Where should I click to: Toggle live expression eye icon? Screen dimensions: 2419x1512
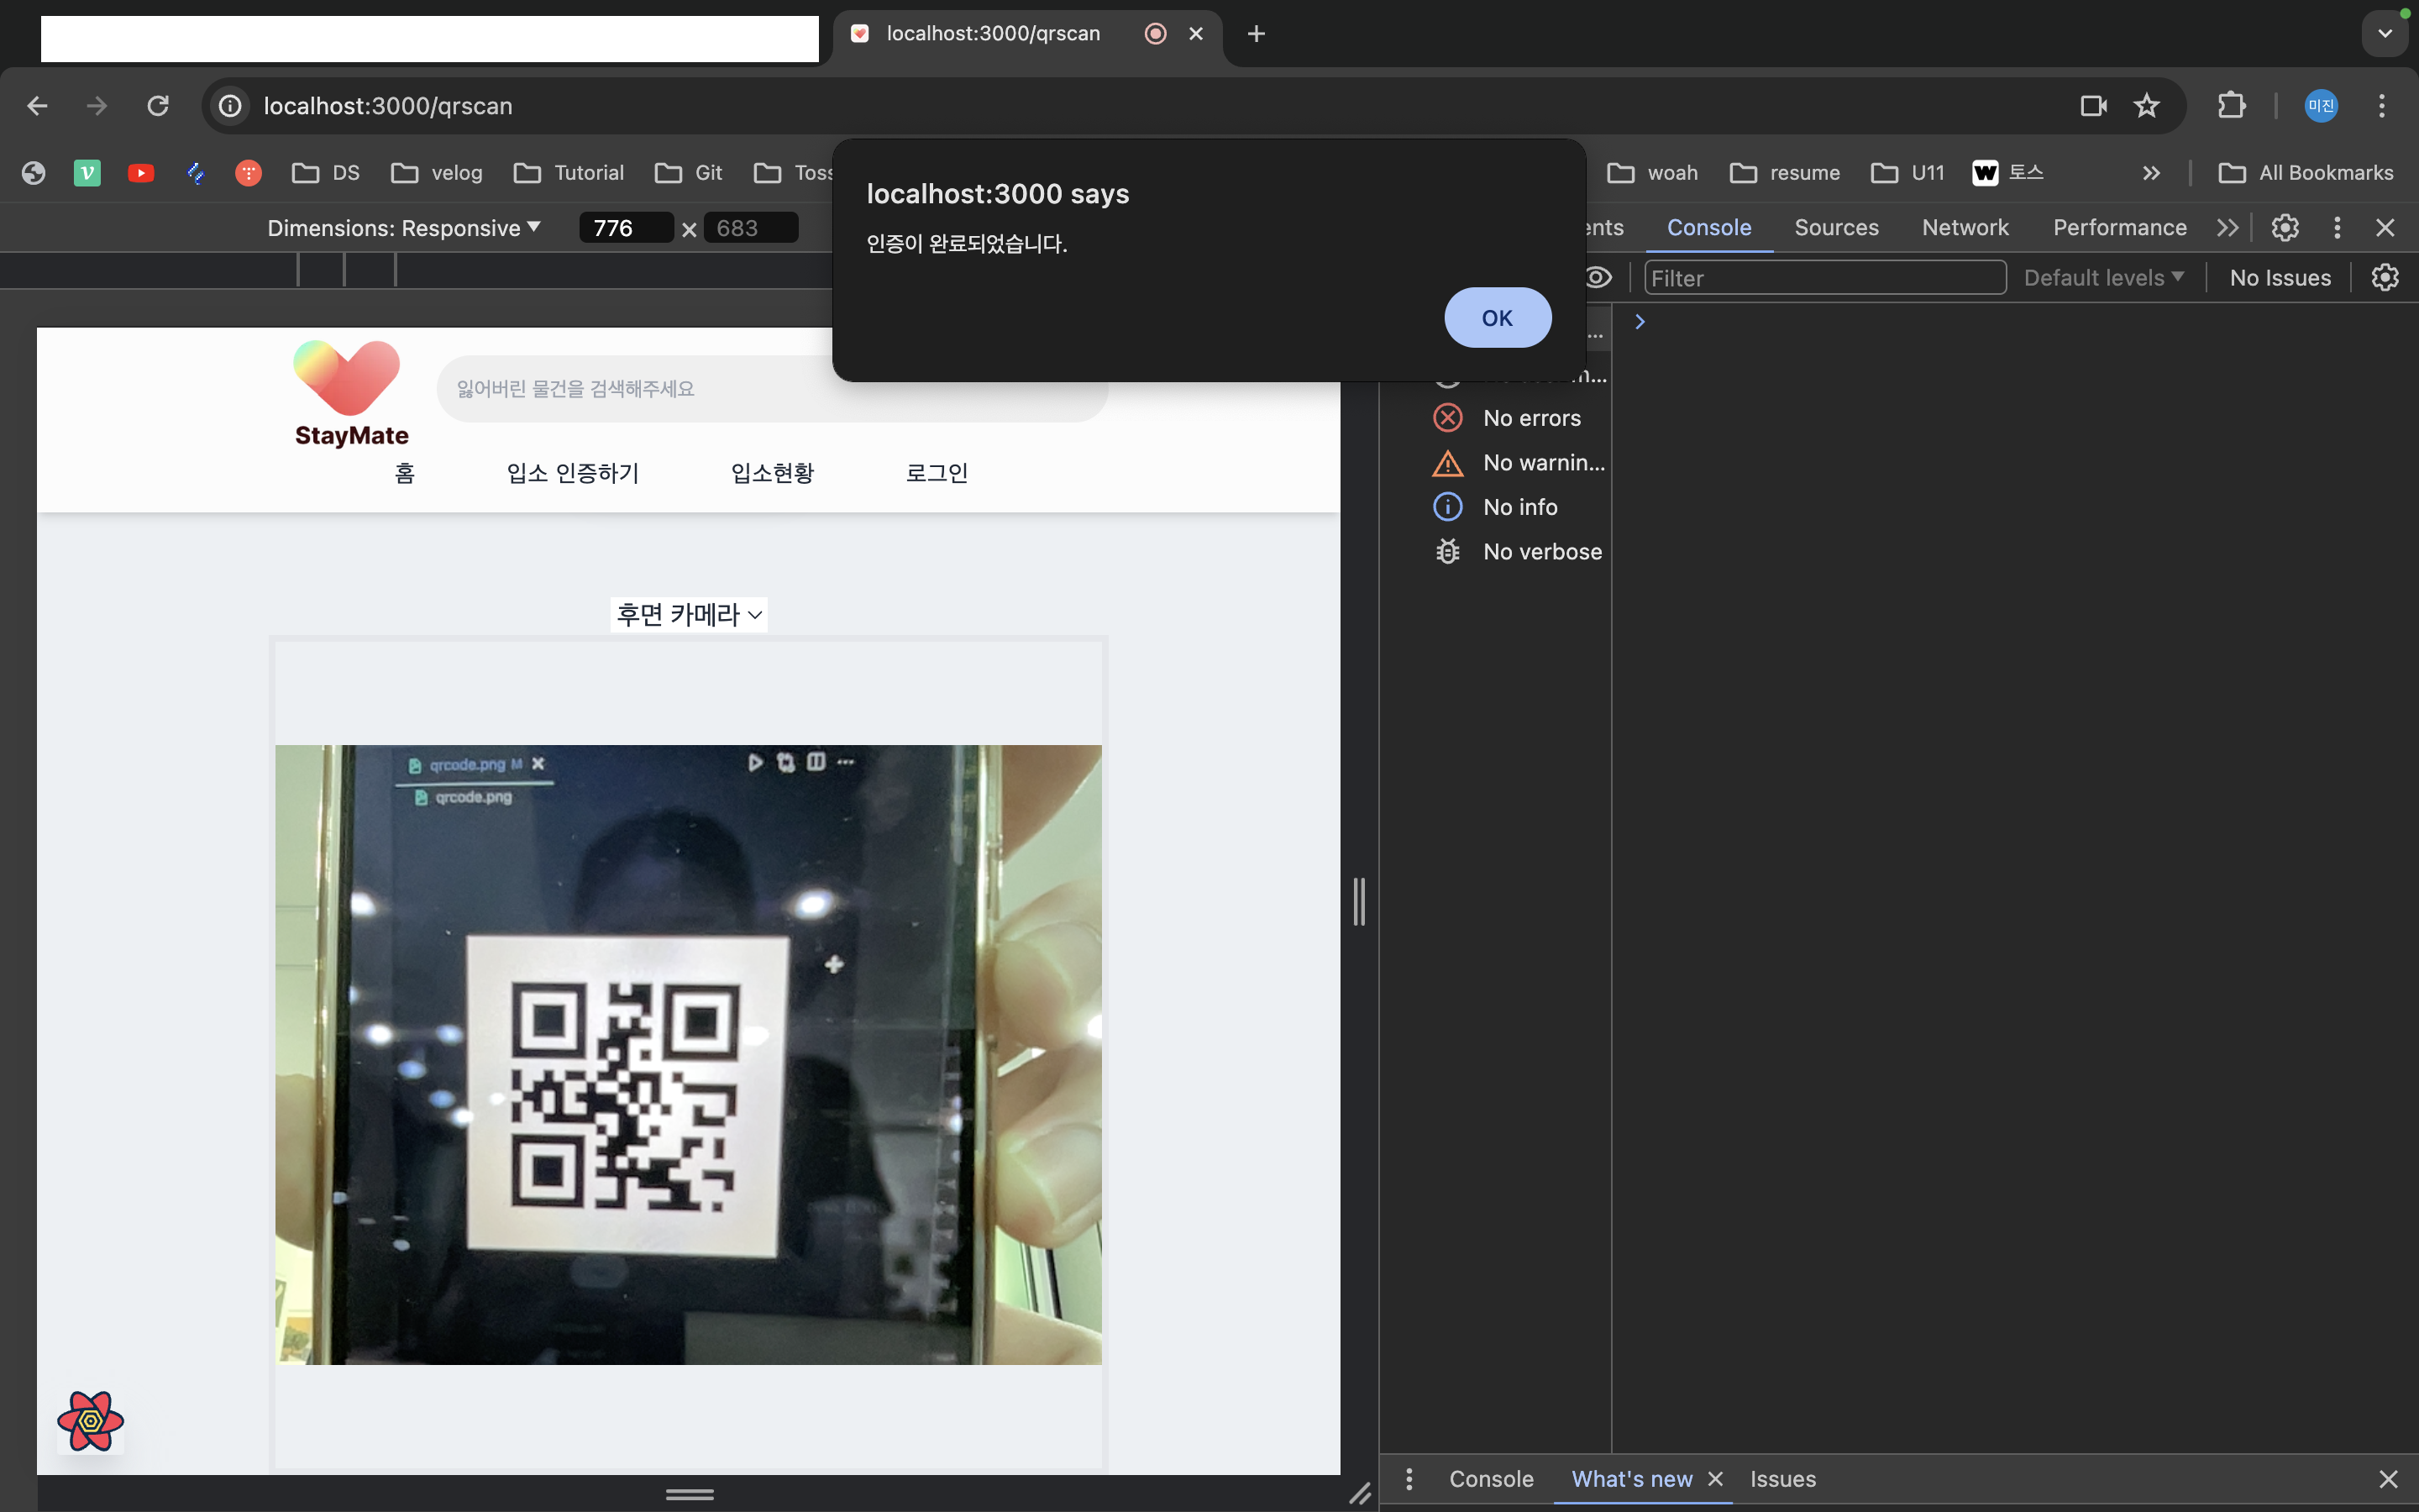pos(1598,278)
